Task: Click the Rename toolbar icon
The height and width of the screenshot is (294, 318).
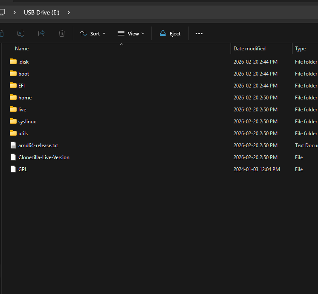Action: (x=21, y=33)
